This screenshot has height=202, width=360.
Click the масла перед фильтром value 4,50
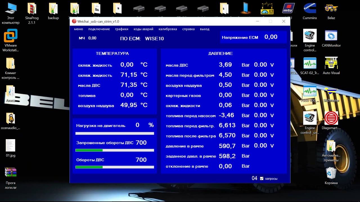(225, 75)
